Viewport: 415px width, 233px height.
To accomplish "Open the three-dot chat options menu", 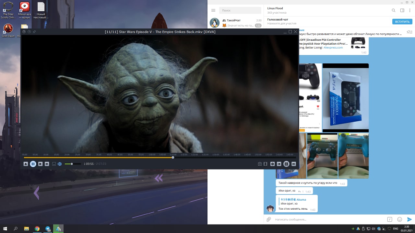I will [410, 10].
